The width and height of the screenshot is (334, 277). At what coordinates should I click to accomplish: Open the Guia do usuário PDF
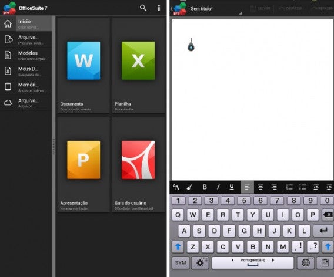[138, 164]
